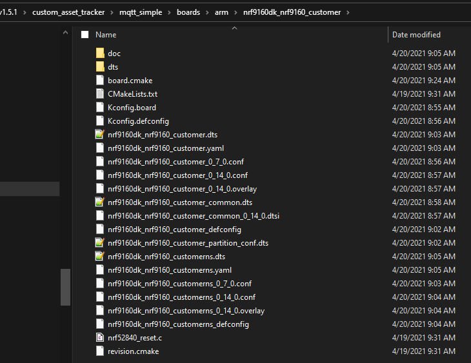471x363 pixels.
Task: Open the chevron dropdown after boards breadcrumb
Action: [x=207, y=12]
